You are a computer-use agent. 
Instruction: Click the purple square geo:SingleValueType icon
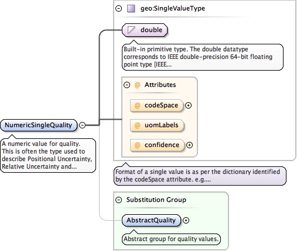pyautogui.click(x=131, y=9)
